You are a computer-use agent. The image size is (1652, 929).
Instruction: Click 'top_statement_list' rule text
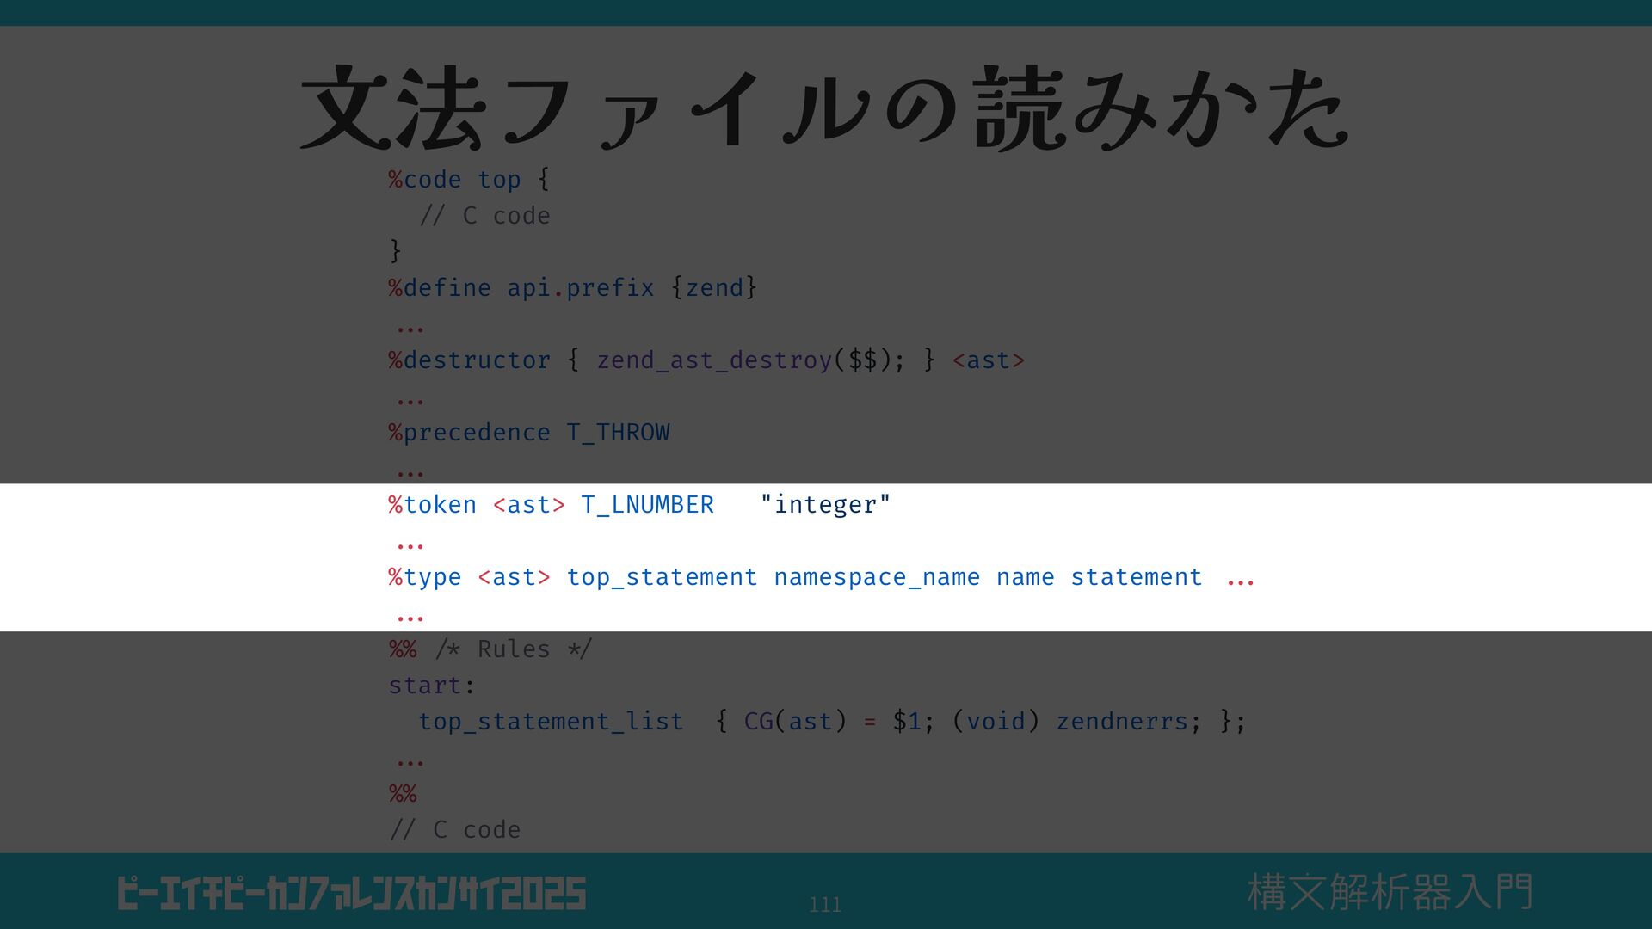pos(552,721)
